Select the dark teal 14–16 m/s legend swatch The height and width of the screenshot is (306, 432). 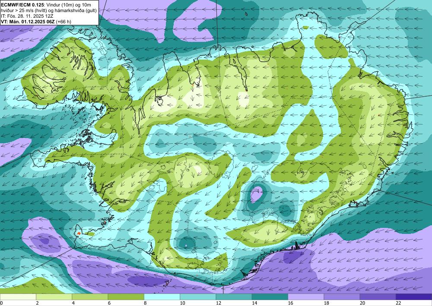(x=270, y=297)
